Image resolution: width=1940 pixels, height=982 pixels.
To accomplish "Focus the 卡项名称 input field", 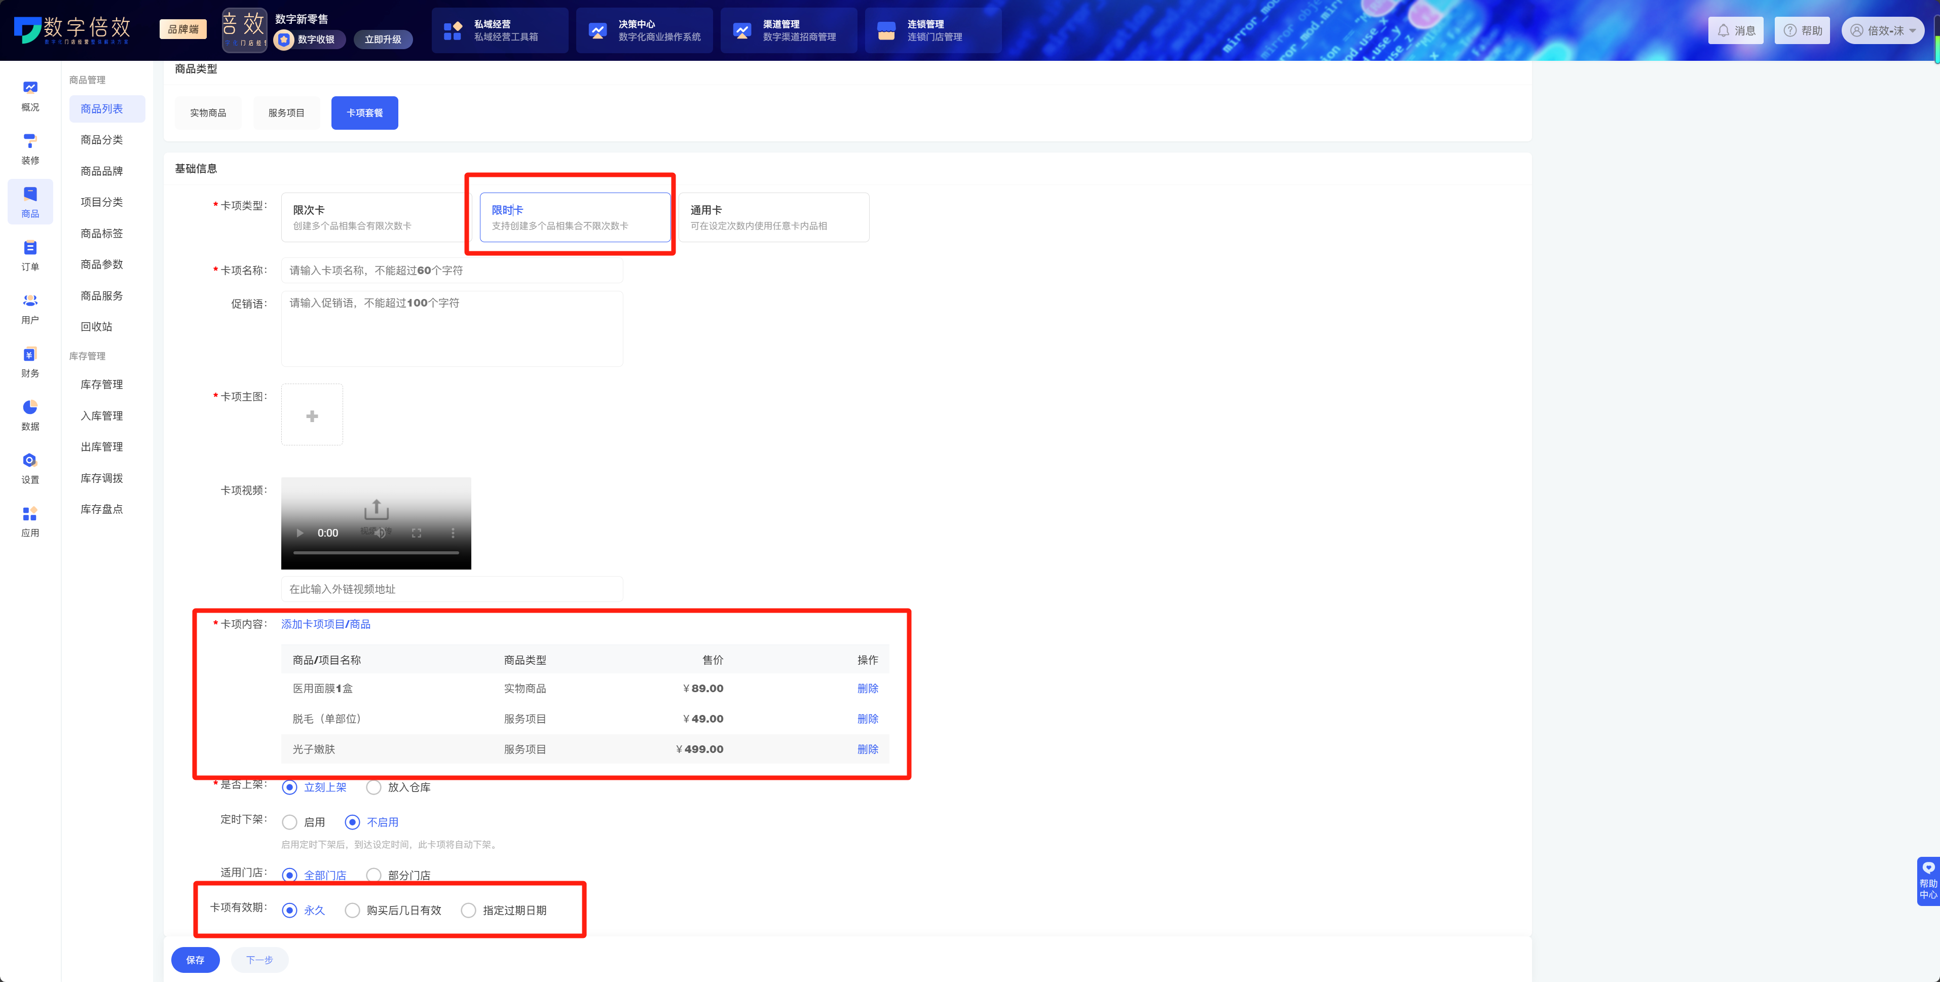I will coord(452,271).
